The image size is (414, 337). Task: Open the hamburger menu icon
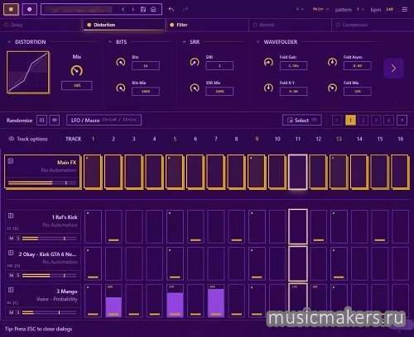[405, 9]
